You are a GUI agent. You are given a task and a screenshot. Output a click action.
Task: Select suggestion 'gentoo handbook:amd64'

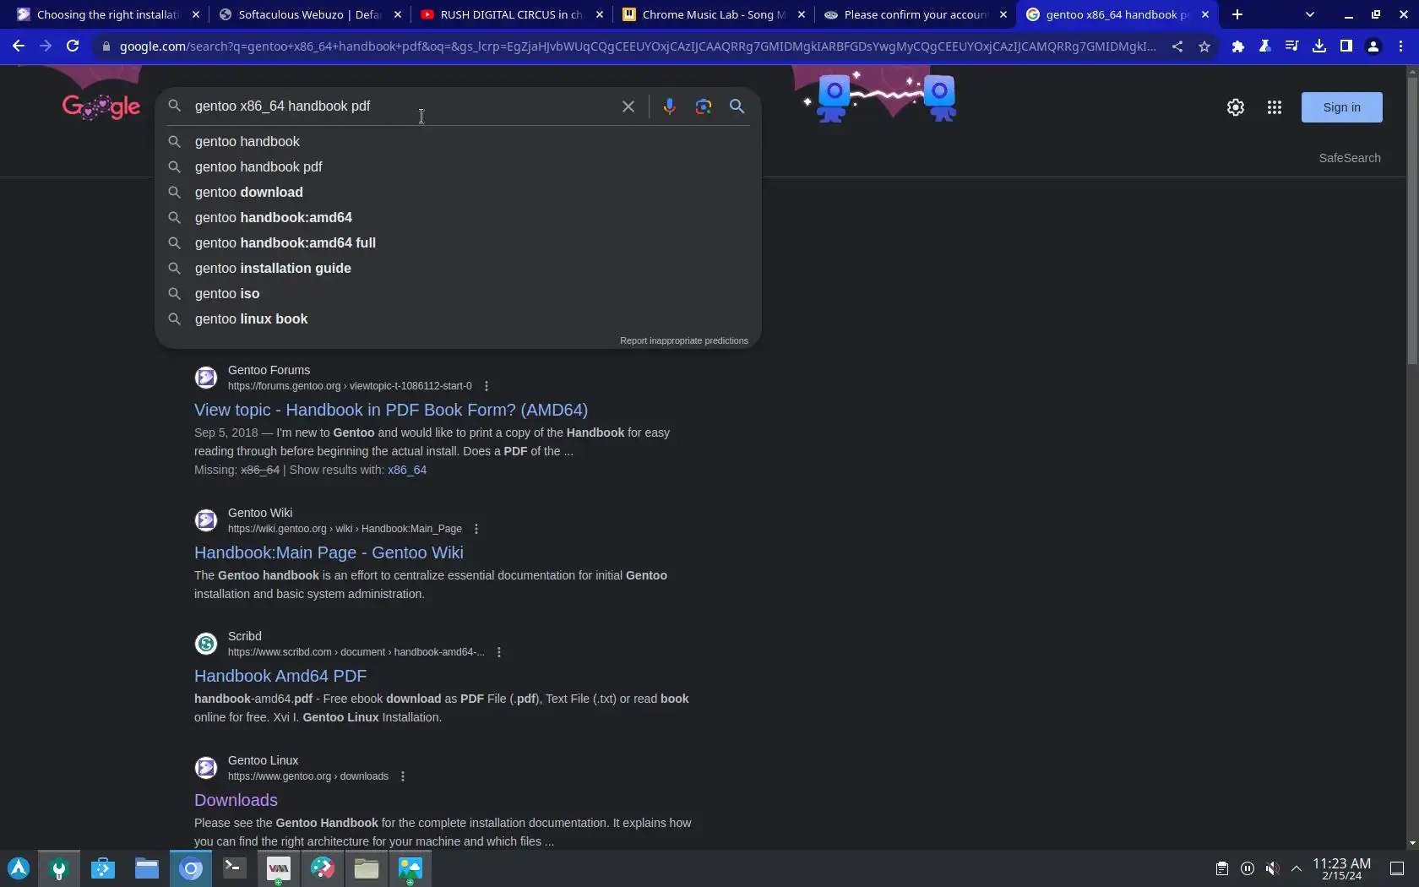click(x=458, y=218)
